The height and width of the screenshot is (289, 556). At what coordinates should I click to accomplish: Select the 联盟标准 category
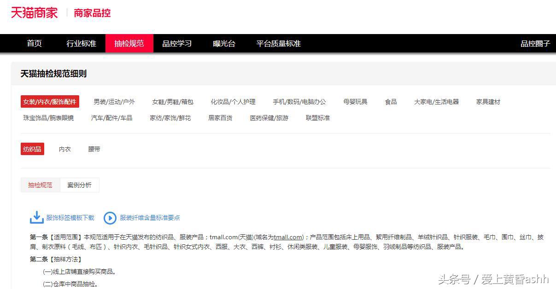pyautogui.click(x=318, y=118)
